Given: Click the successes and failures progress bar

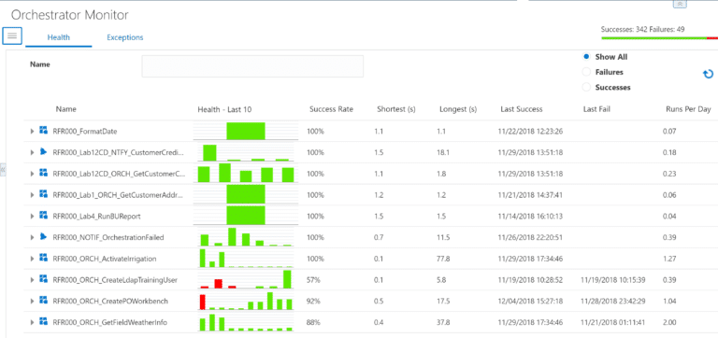Looking at the screenshot, I should (659, 38).
